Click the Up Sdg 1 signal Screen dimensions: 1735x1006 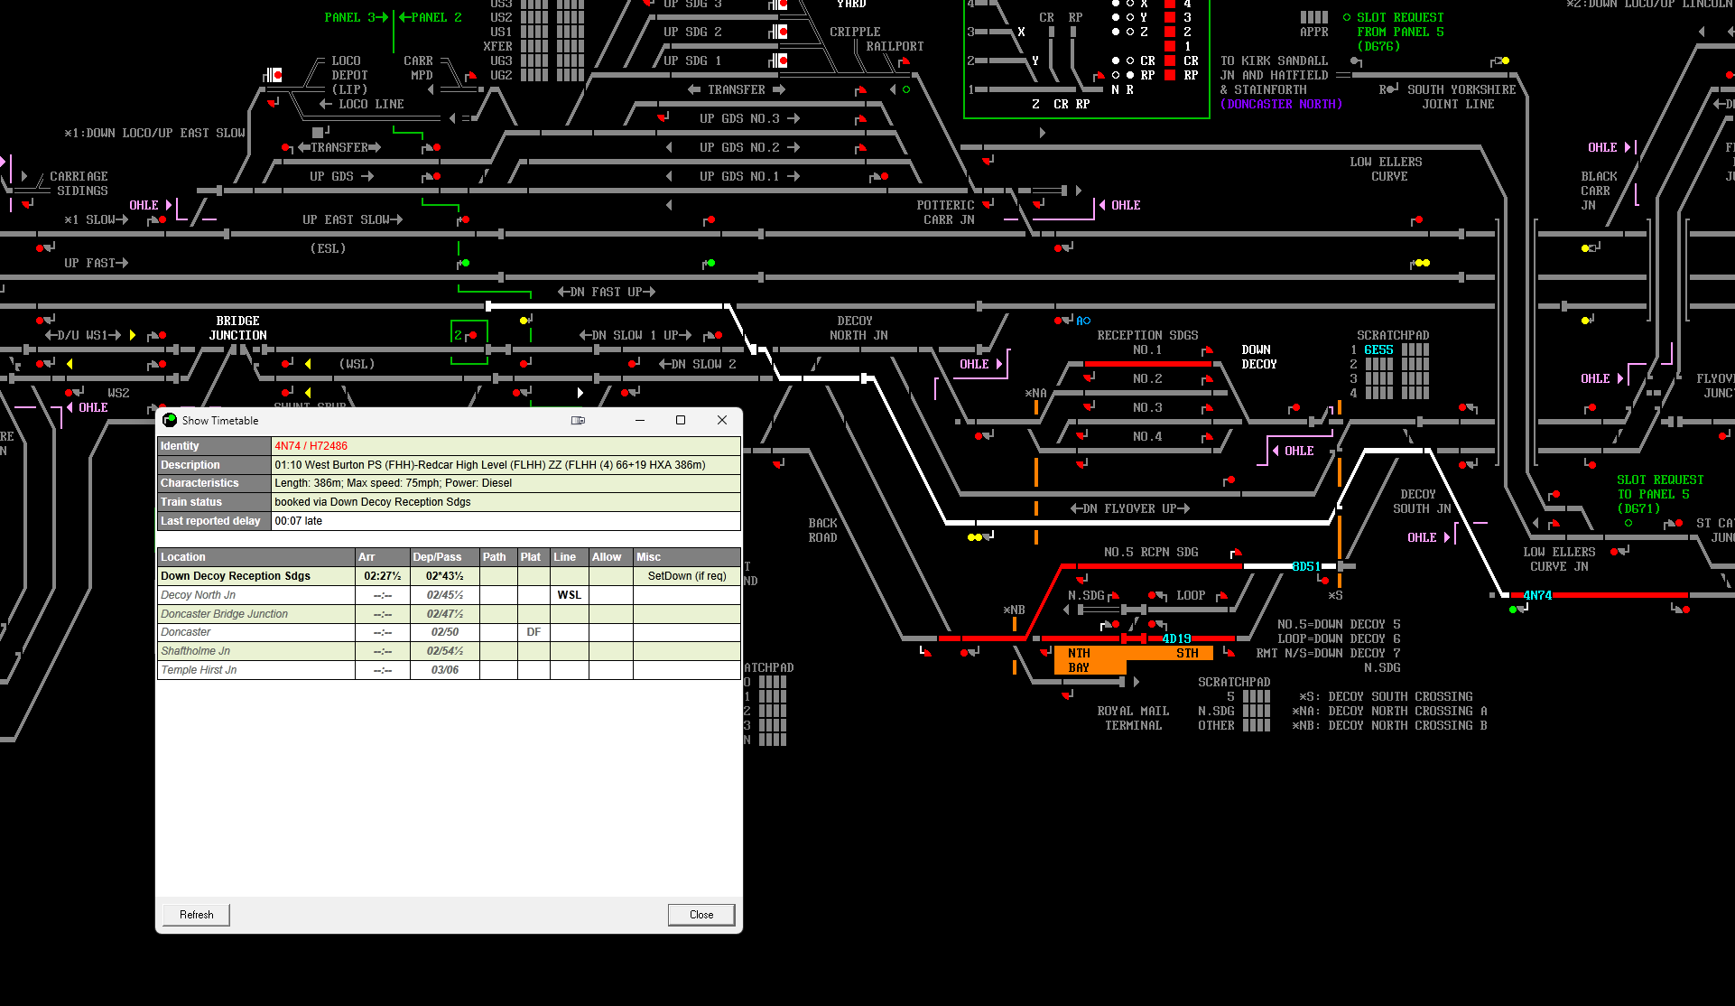pyautogui.click(x=782, y=61)
